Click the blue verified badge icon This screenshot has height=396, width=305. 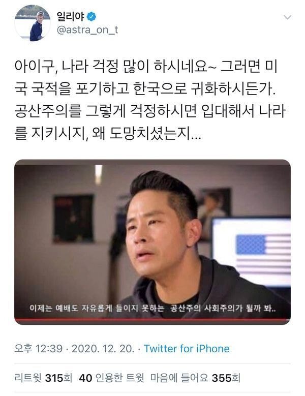click(x=91, y=17)
